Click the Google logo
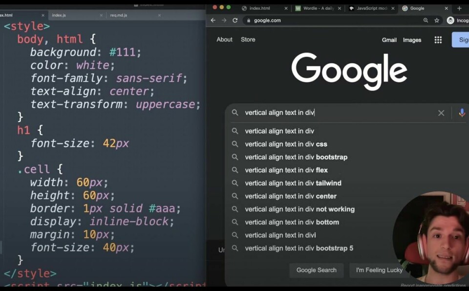The height and width of the screenshot is (291, 469). click(349, 71)
